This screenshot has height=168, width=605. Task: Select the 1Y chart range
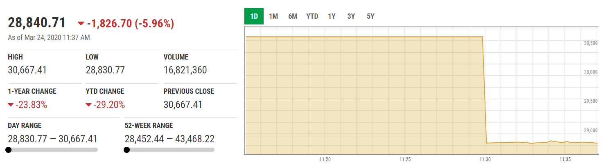pyautogui.click(x=332, y=16)
